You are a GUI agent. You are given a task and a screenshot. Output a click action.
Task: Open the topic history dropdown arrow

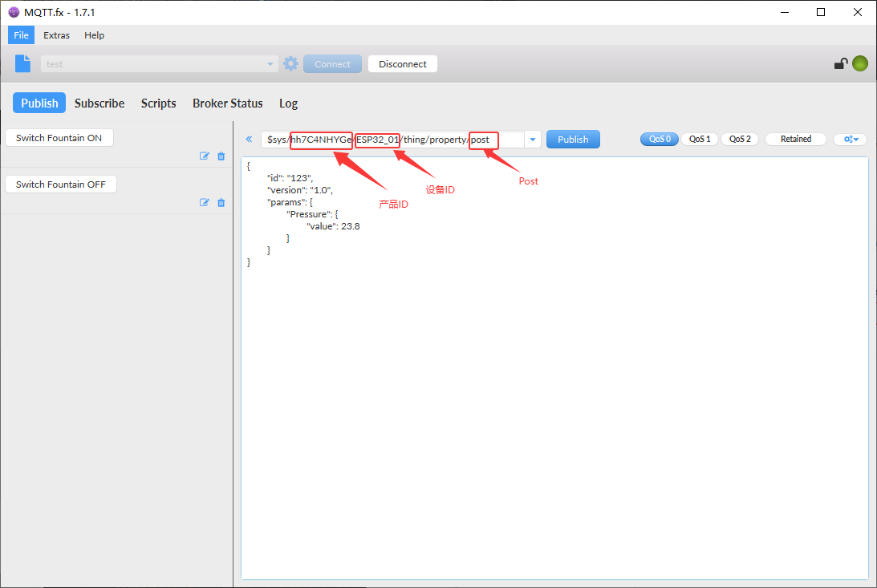[x=533, y=139]
